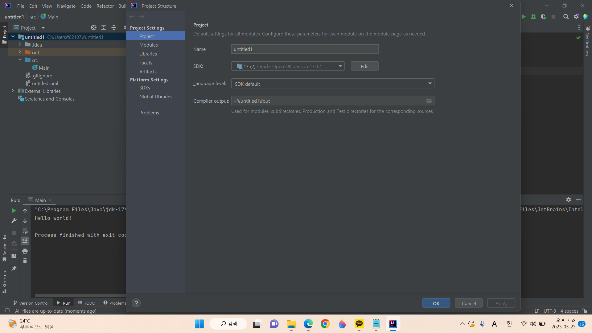
Task: Click the Debug bug icon in toolbar
Action: [533, 17]
